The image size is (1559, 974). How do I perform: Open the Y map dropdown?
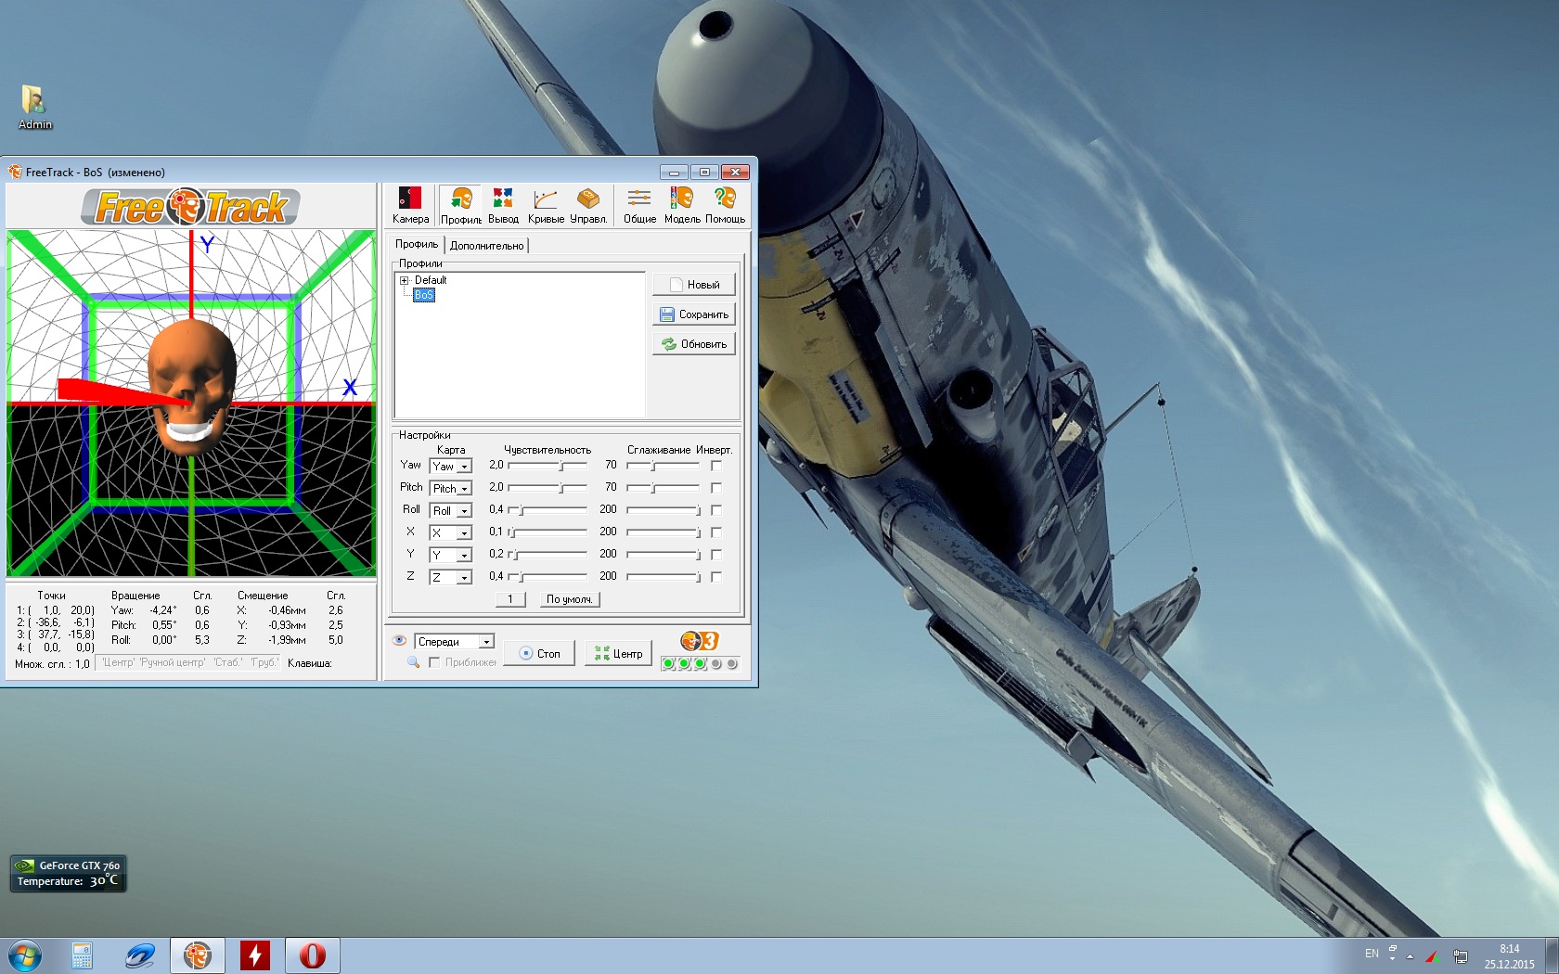[x=451, y=555]
